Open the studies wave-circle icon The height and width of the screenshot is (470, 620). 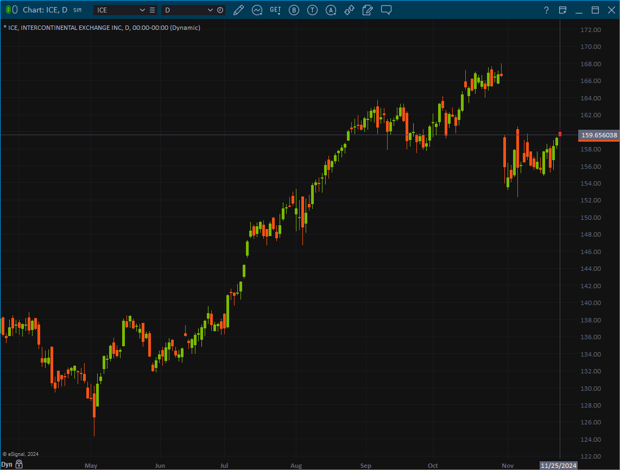click(257, 10)
